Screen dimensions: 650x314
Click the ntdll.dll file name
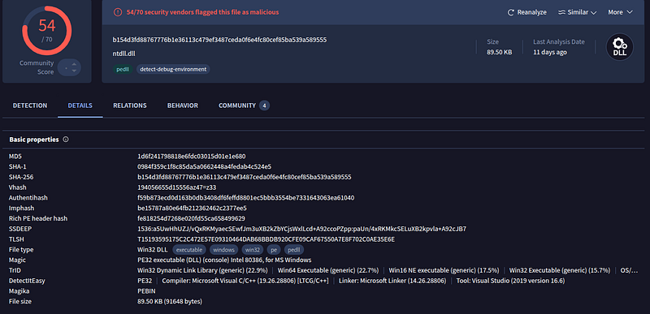pyautogui.click(x=124, y=54)
